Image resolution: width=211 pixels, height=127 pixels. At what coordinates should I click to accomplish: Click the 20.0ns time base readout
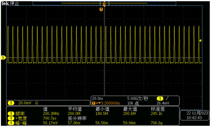point(97,99)
